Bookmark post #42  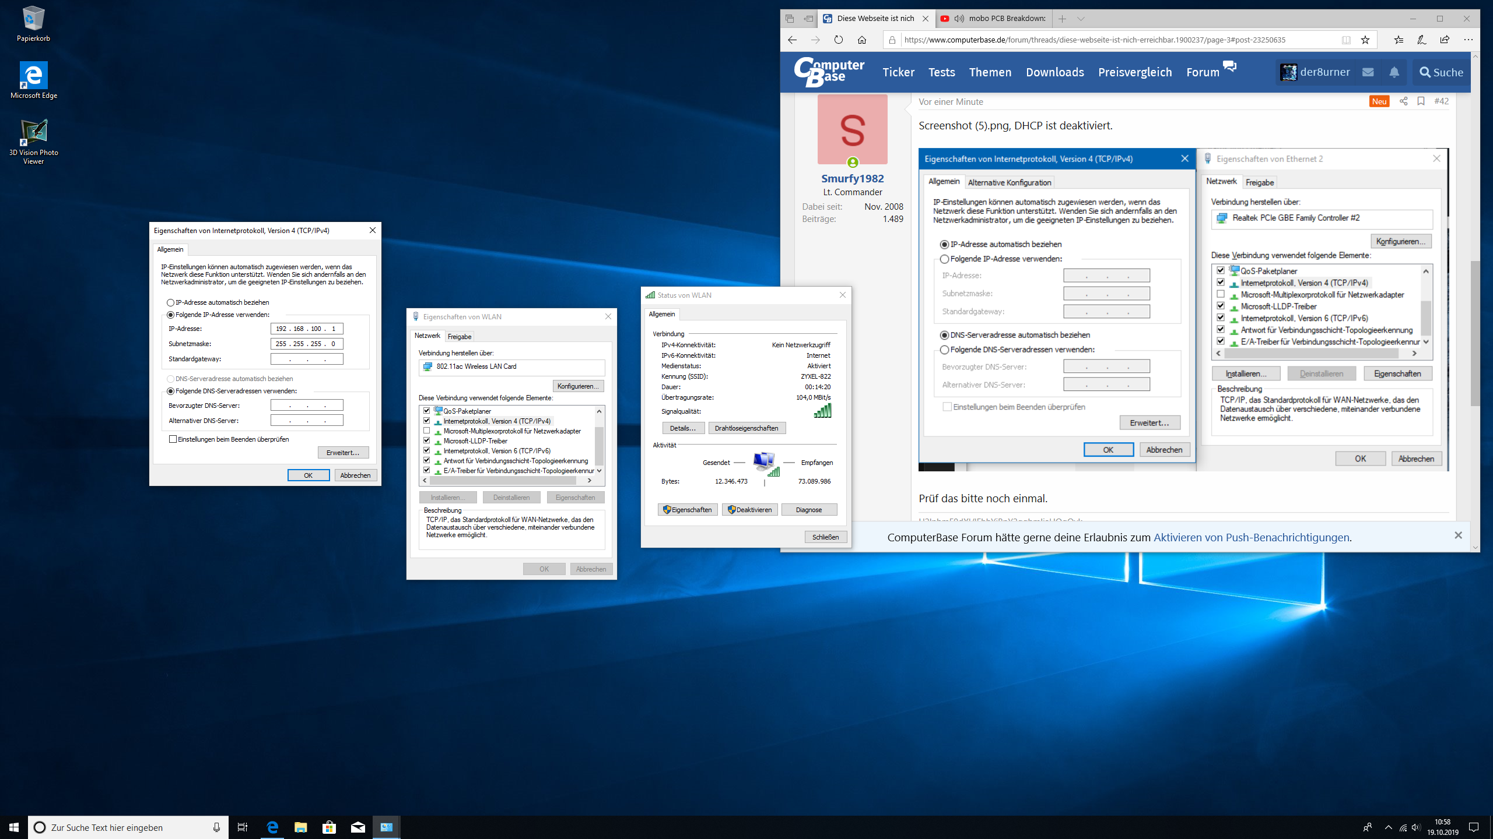click(x=1421, y=101)
